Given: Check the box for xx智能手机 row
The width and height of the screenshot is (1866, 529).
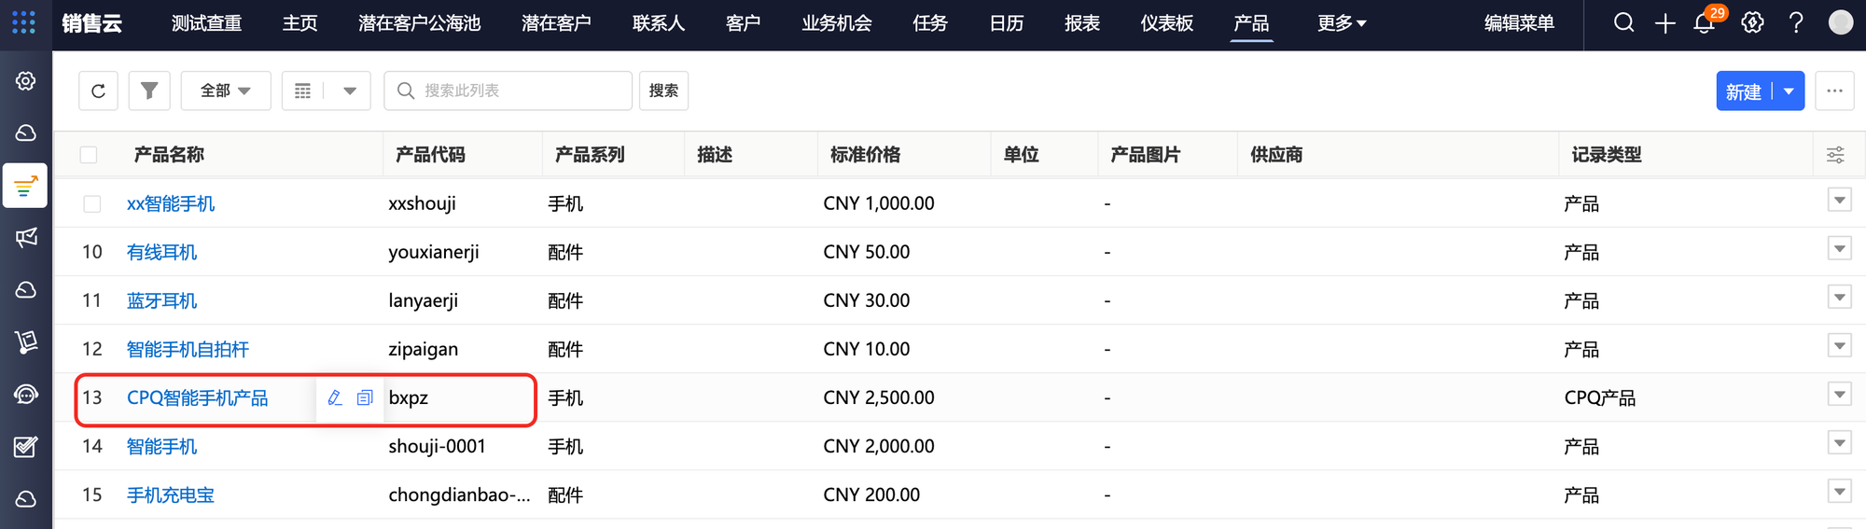Looking at the screenshot, I should 92,203.
